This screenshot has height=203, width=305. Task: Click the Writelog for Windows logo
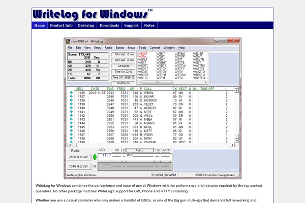[x=93, y=15]
